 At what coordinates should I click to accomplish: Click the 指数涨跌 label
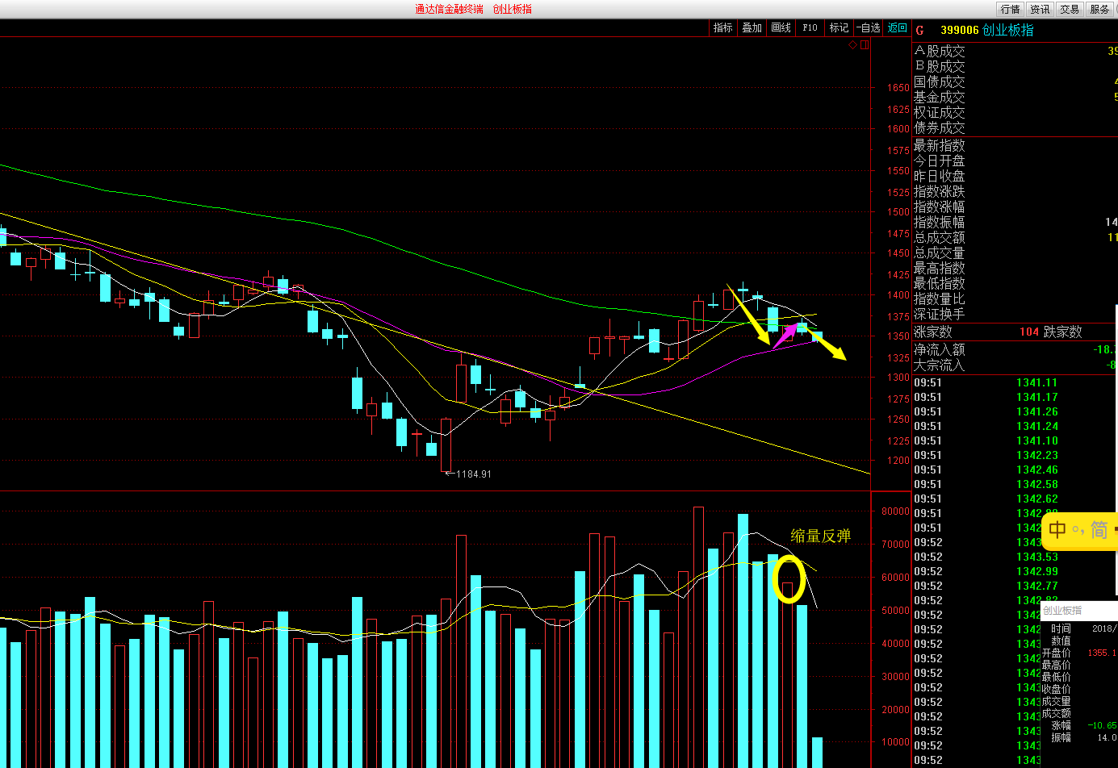coord(940,191)
